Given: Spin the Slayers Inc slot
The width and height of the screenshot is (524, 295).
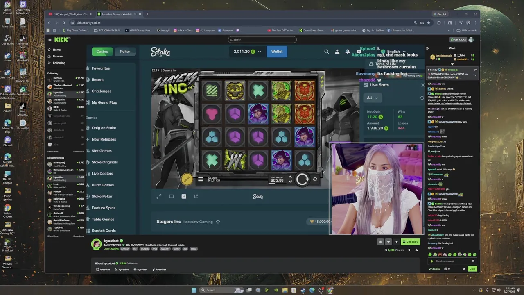Looking at the screenshot, I should (302, 179).
